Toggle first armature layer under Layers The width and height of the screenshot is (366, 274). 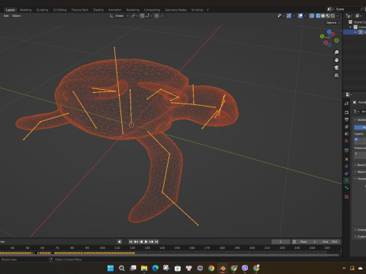[x=356, y=139]
